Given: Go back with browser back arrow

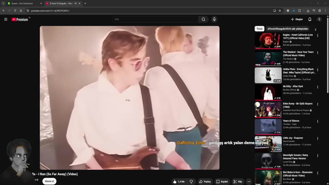Looking at the screenshot, I should click(3, 11).
